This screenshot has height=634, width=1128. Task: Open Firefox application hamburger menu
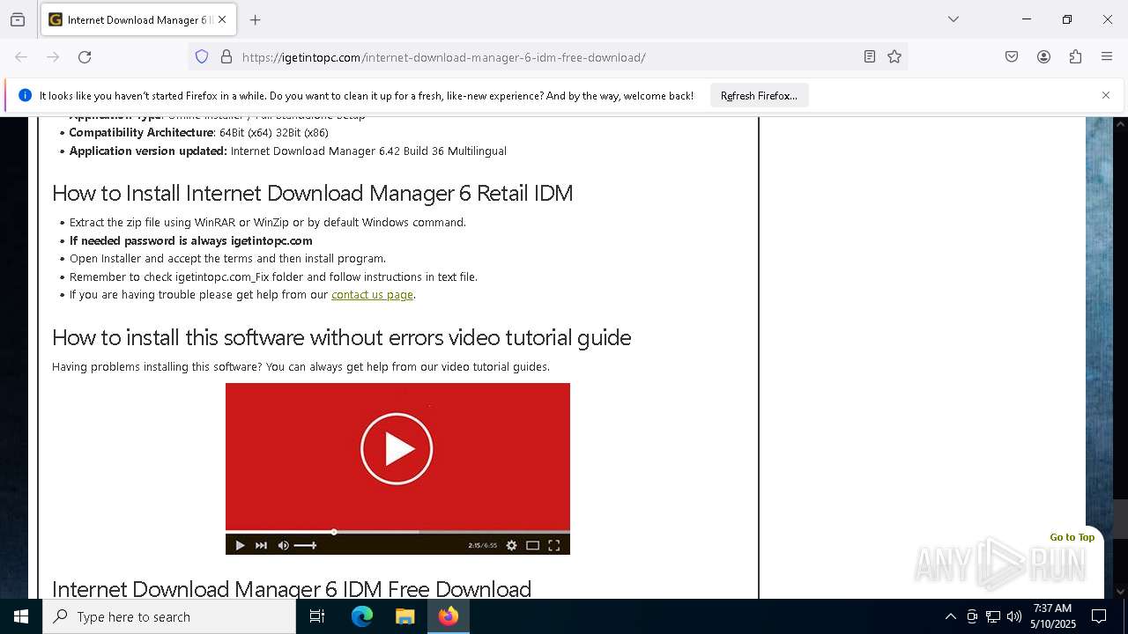point(1107,57)
